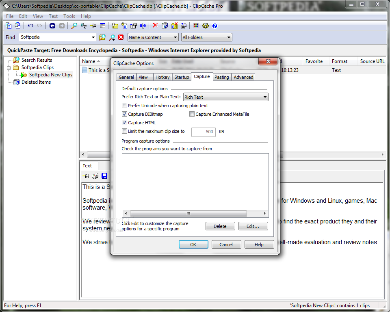Screen dimensions: 390x312
Task: Select Search Results in folder tree
Action: pos(37,60)
